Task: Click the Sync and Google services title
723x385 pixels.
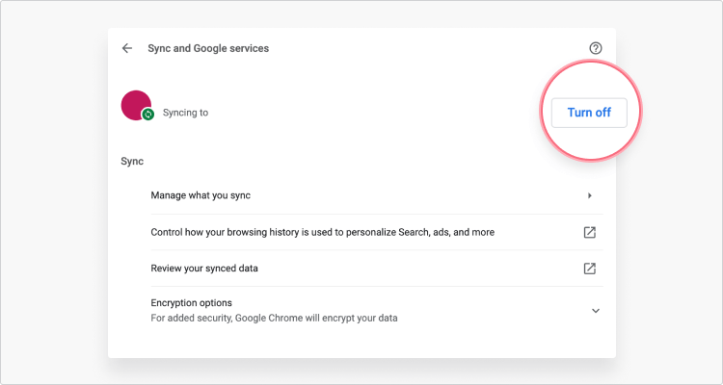Action: pos(208,48)
